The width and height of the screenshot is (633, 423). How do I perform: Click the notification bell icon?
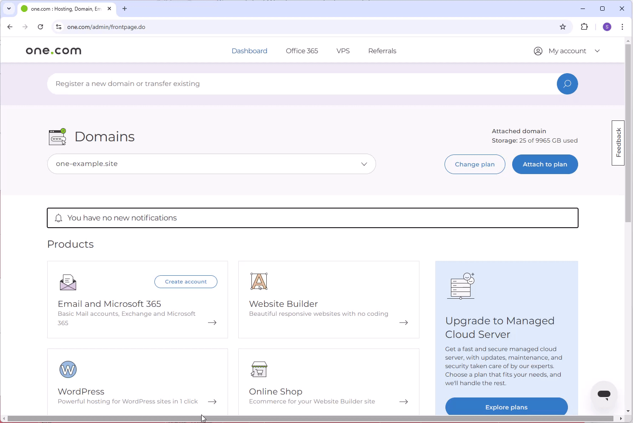[x=58, y=217]
